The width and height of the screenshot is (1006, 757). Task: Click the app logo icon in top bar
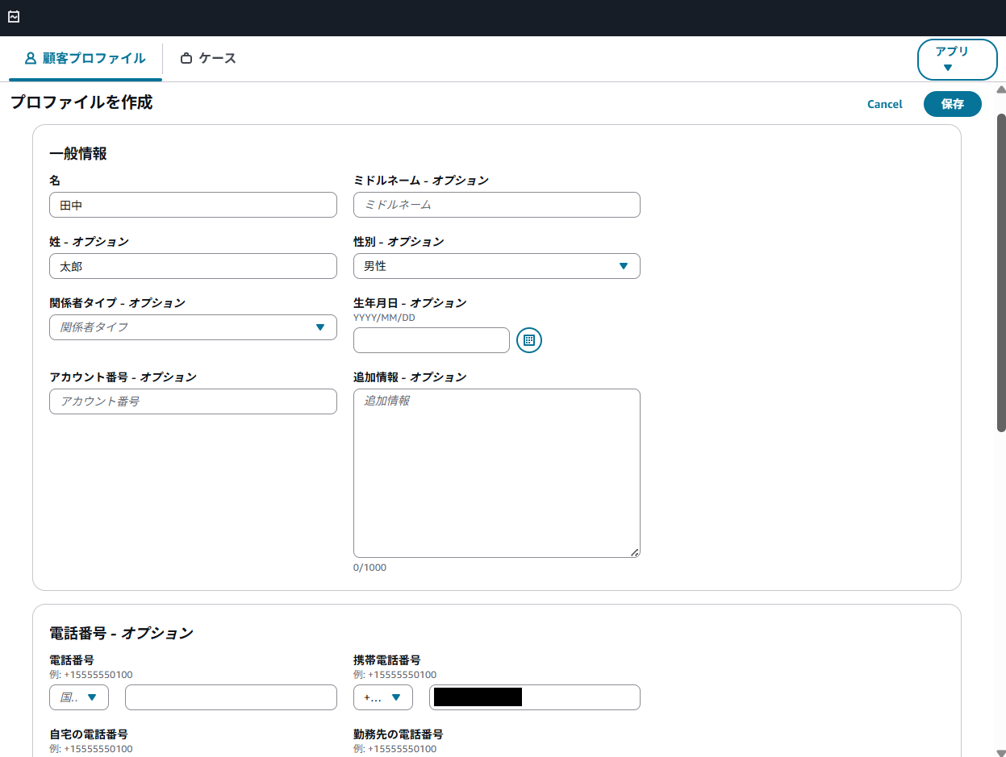14,17
